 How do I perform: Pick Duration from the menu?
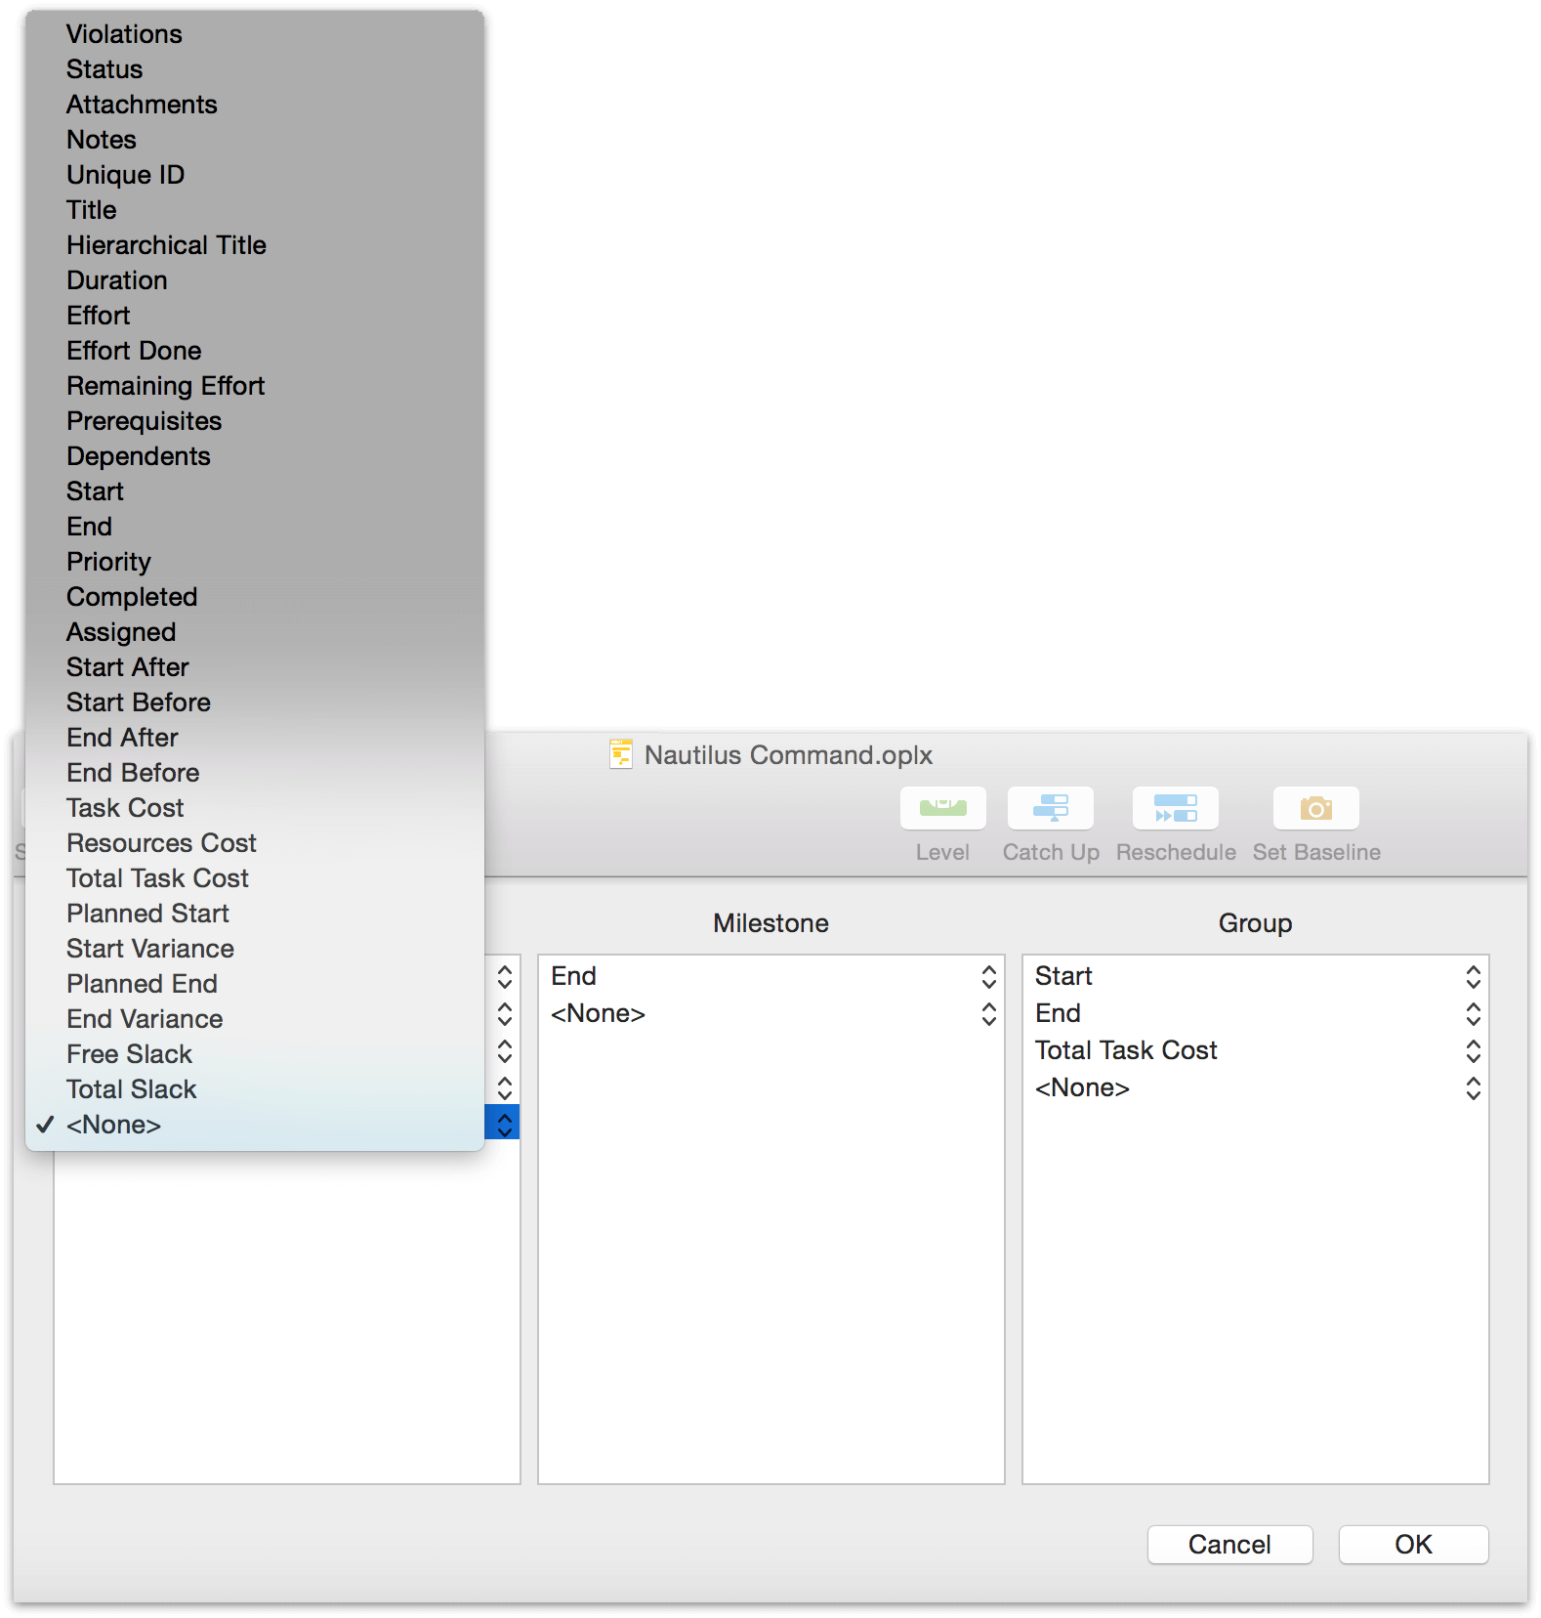(x=255, y=280)
